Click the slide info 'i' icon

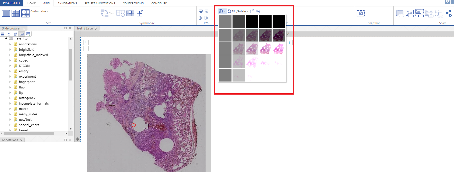tap(290, 43)
